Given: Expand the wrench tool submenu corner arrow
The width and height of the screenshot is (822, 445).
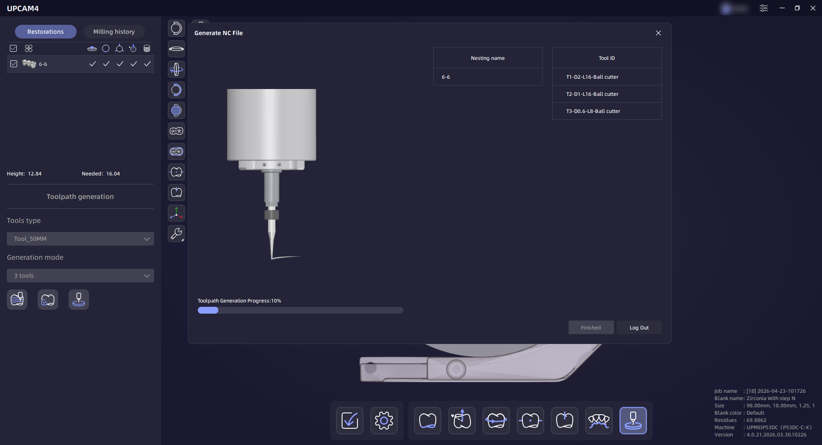Looking at the screenshot, I should click(183, 240).
